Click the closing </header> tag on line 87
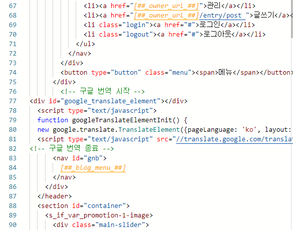 (55, 196)
